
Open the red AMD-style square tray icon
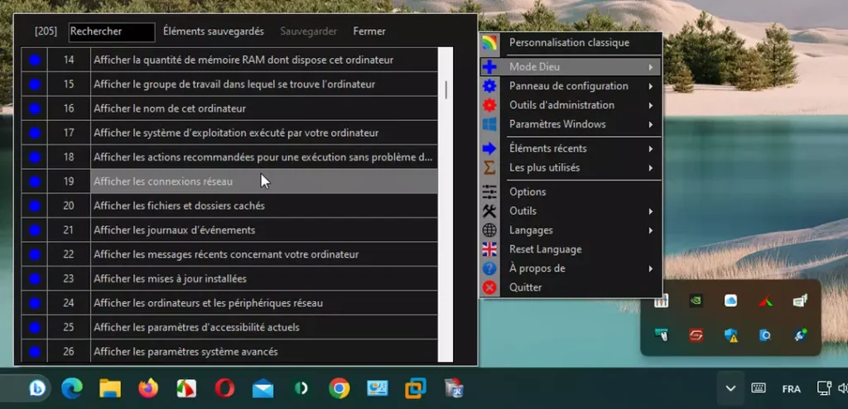[696, 335]
